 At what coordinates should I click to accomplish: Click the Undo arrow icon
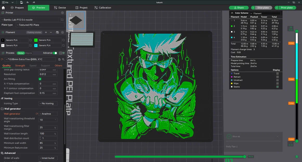[28, 2]
